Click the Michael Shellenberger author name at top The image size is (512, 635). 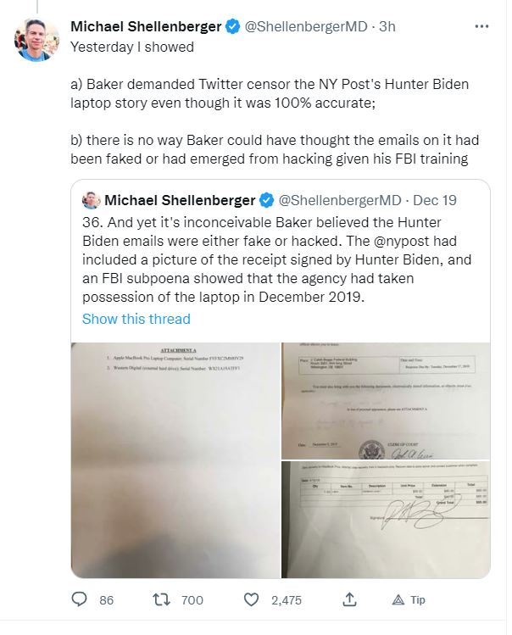pos(146,27)
